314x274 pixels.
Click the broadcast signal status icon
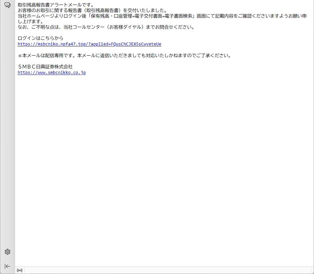coord(20,270)
